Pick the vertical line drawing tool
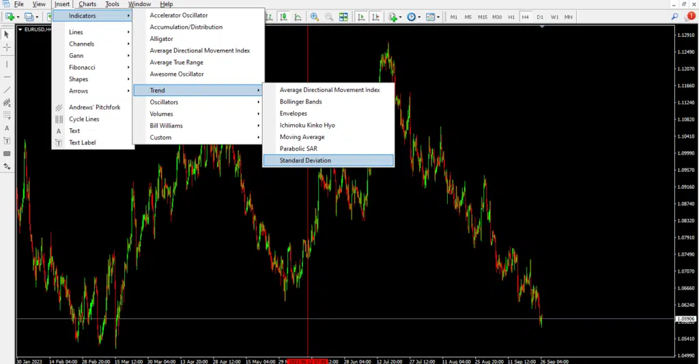Screen dimensions: 699x364 (7, 64)
